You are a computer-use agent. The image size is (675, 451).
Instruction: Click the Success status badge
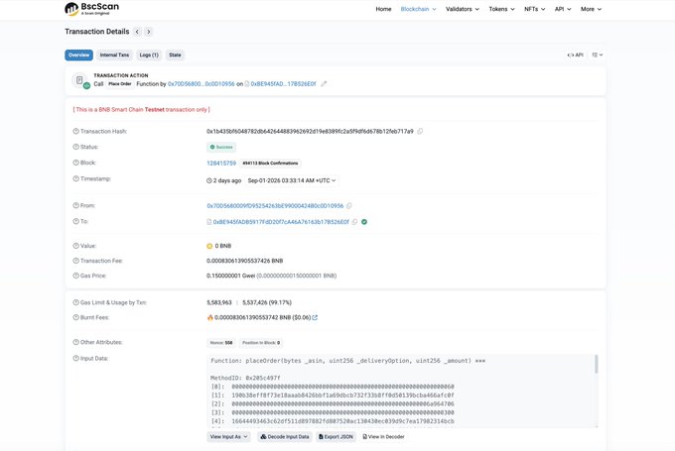click(x=221, y=147)
